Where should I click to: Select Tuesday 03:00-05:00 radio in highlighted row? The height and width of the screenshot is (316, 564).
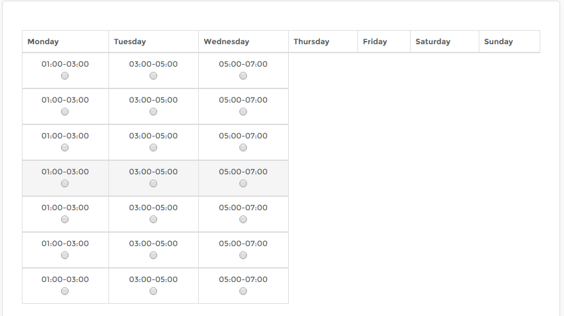coord(153,183)
